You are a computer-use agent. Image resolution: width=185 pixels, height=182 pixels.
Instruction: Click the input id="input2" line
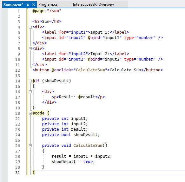(x=102, y=59)
